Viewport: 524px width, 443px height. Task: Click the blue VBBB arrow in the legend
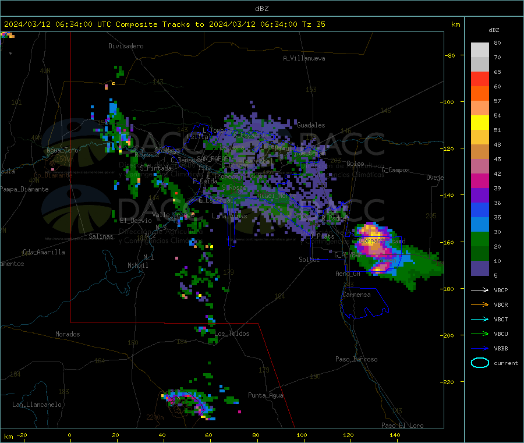(x=480, y=349)
